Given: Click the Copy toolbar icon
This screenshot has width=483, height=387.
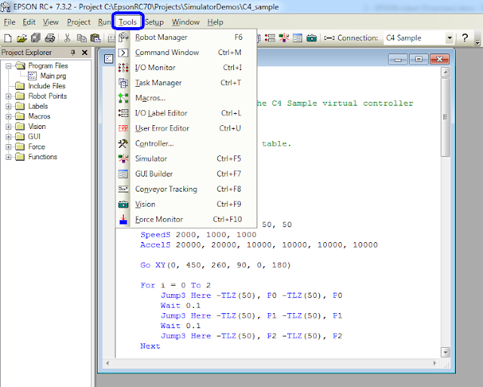Looking at the screenshot, I should (82, 38).
